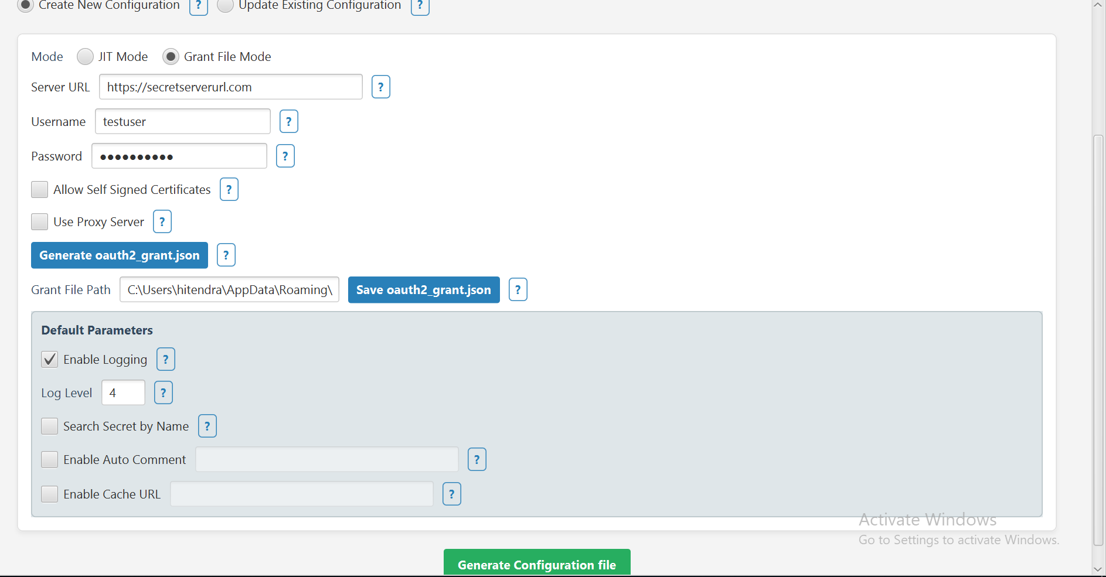Screen dimensions: 1106x577
Task: Select JIT Mode radio button
Action: coord(85,57)
